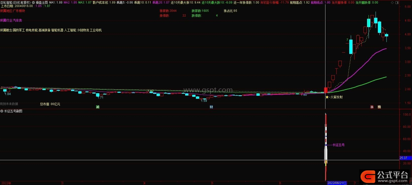The image size is (412, 185).
Task: Click the 所属概念 concept list line
Action: coord(51,30)
